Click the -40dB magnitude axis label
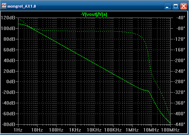189x135 pixels. pyautogui.click(x=9, y=103)
